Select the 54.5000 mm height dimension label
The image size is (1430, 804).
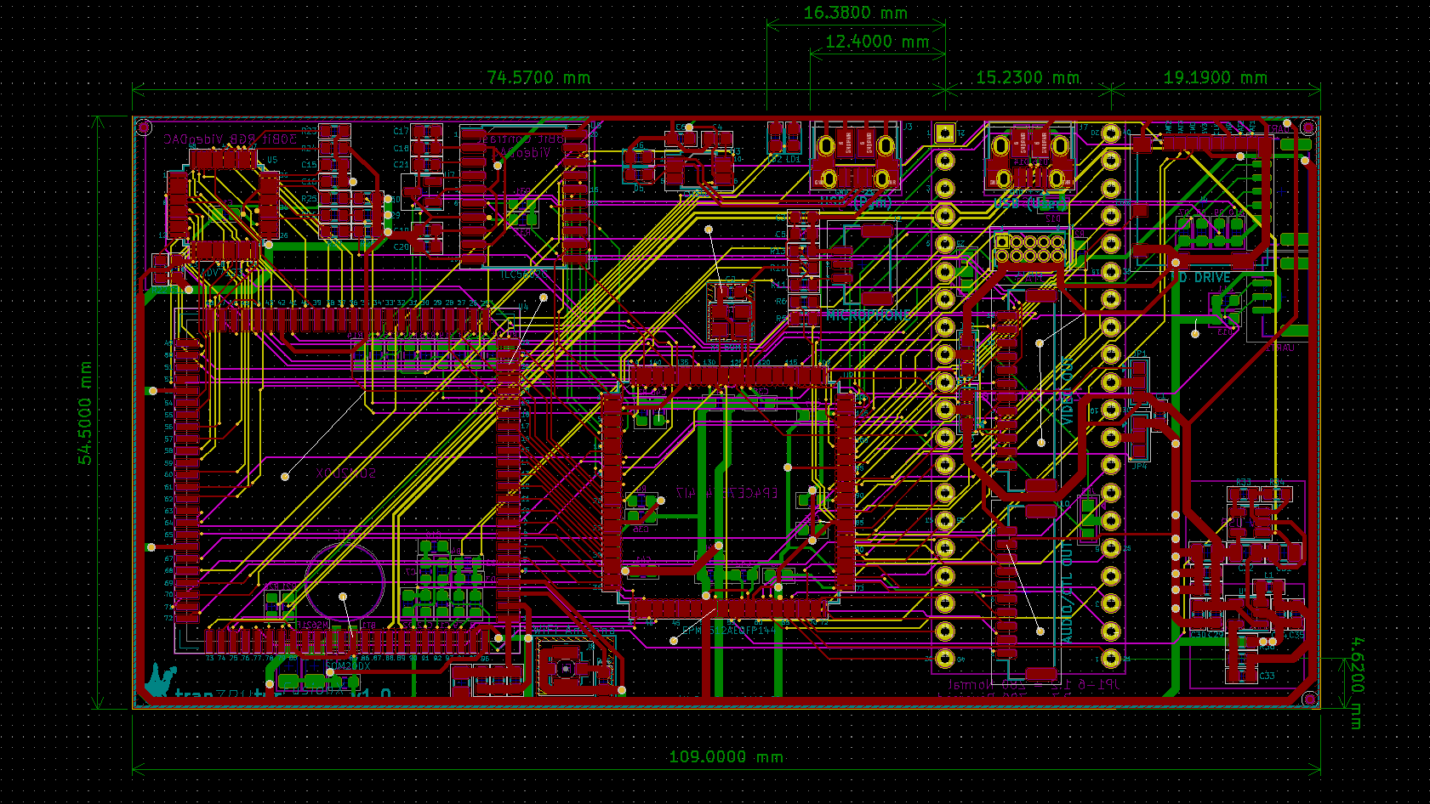[86, 413]
